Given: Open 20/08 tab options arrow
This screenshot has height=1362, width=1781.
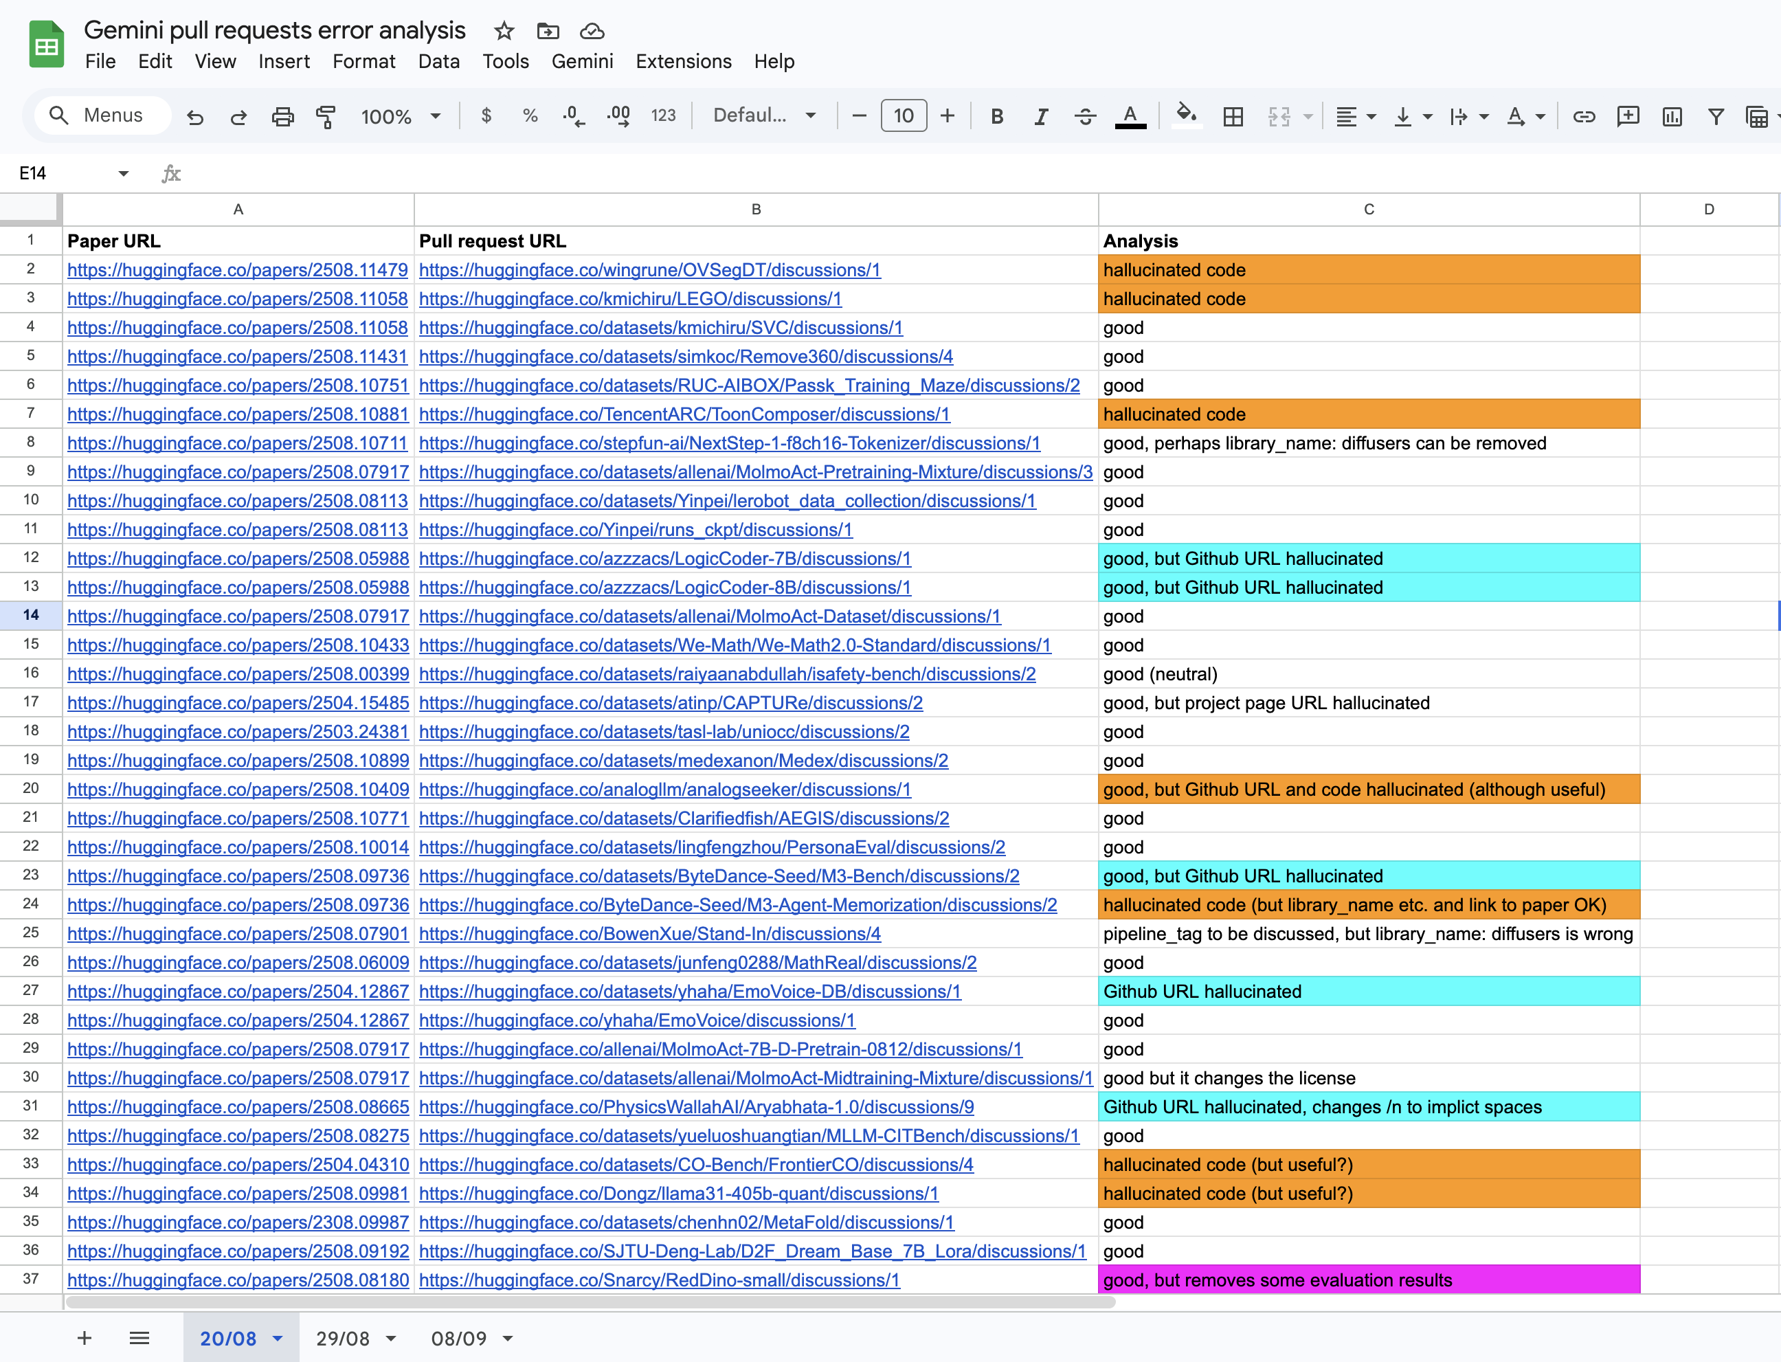Looking at the screenshot, I should click(277, 1339).
